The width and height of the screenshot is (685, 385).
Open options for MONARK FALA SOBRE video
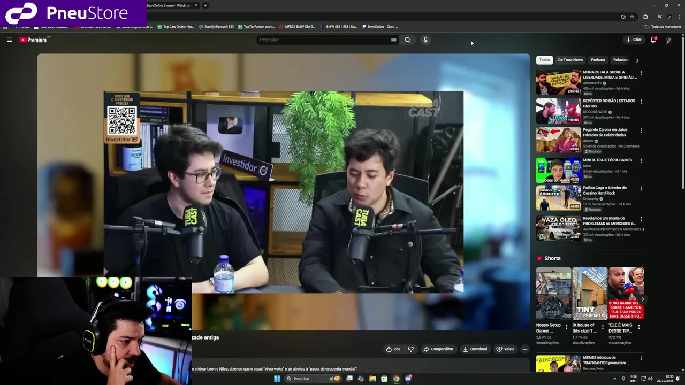(641, 73)
